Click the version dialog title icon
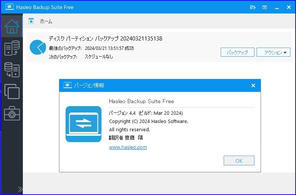The width and height of the screenshot is (296, 195). 67,85
